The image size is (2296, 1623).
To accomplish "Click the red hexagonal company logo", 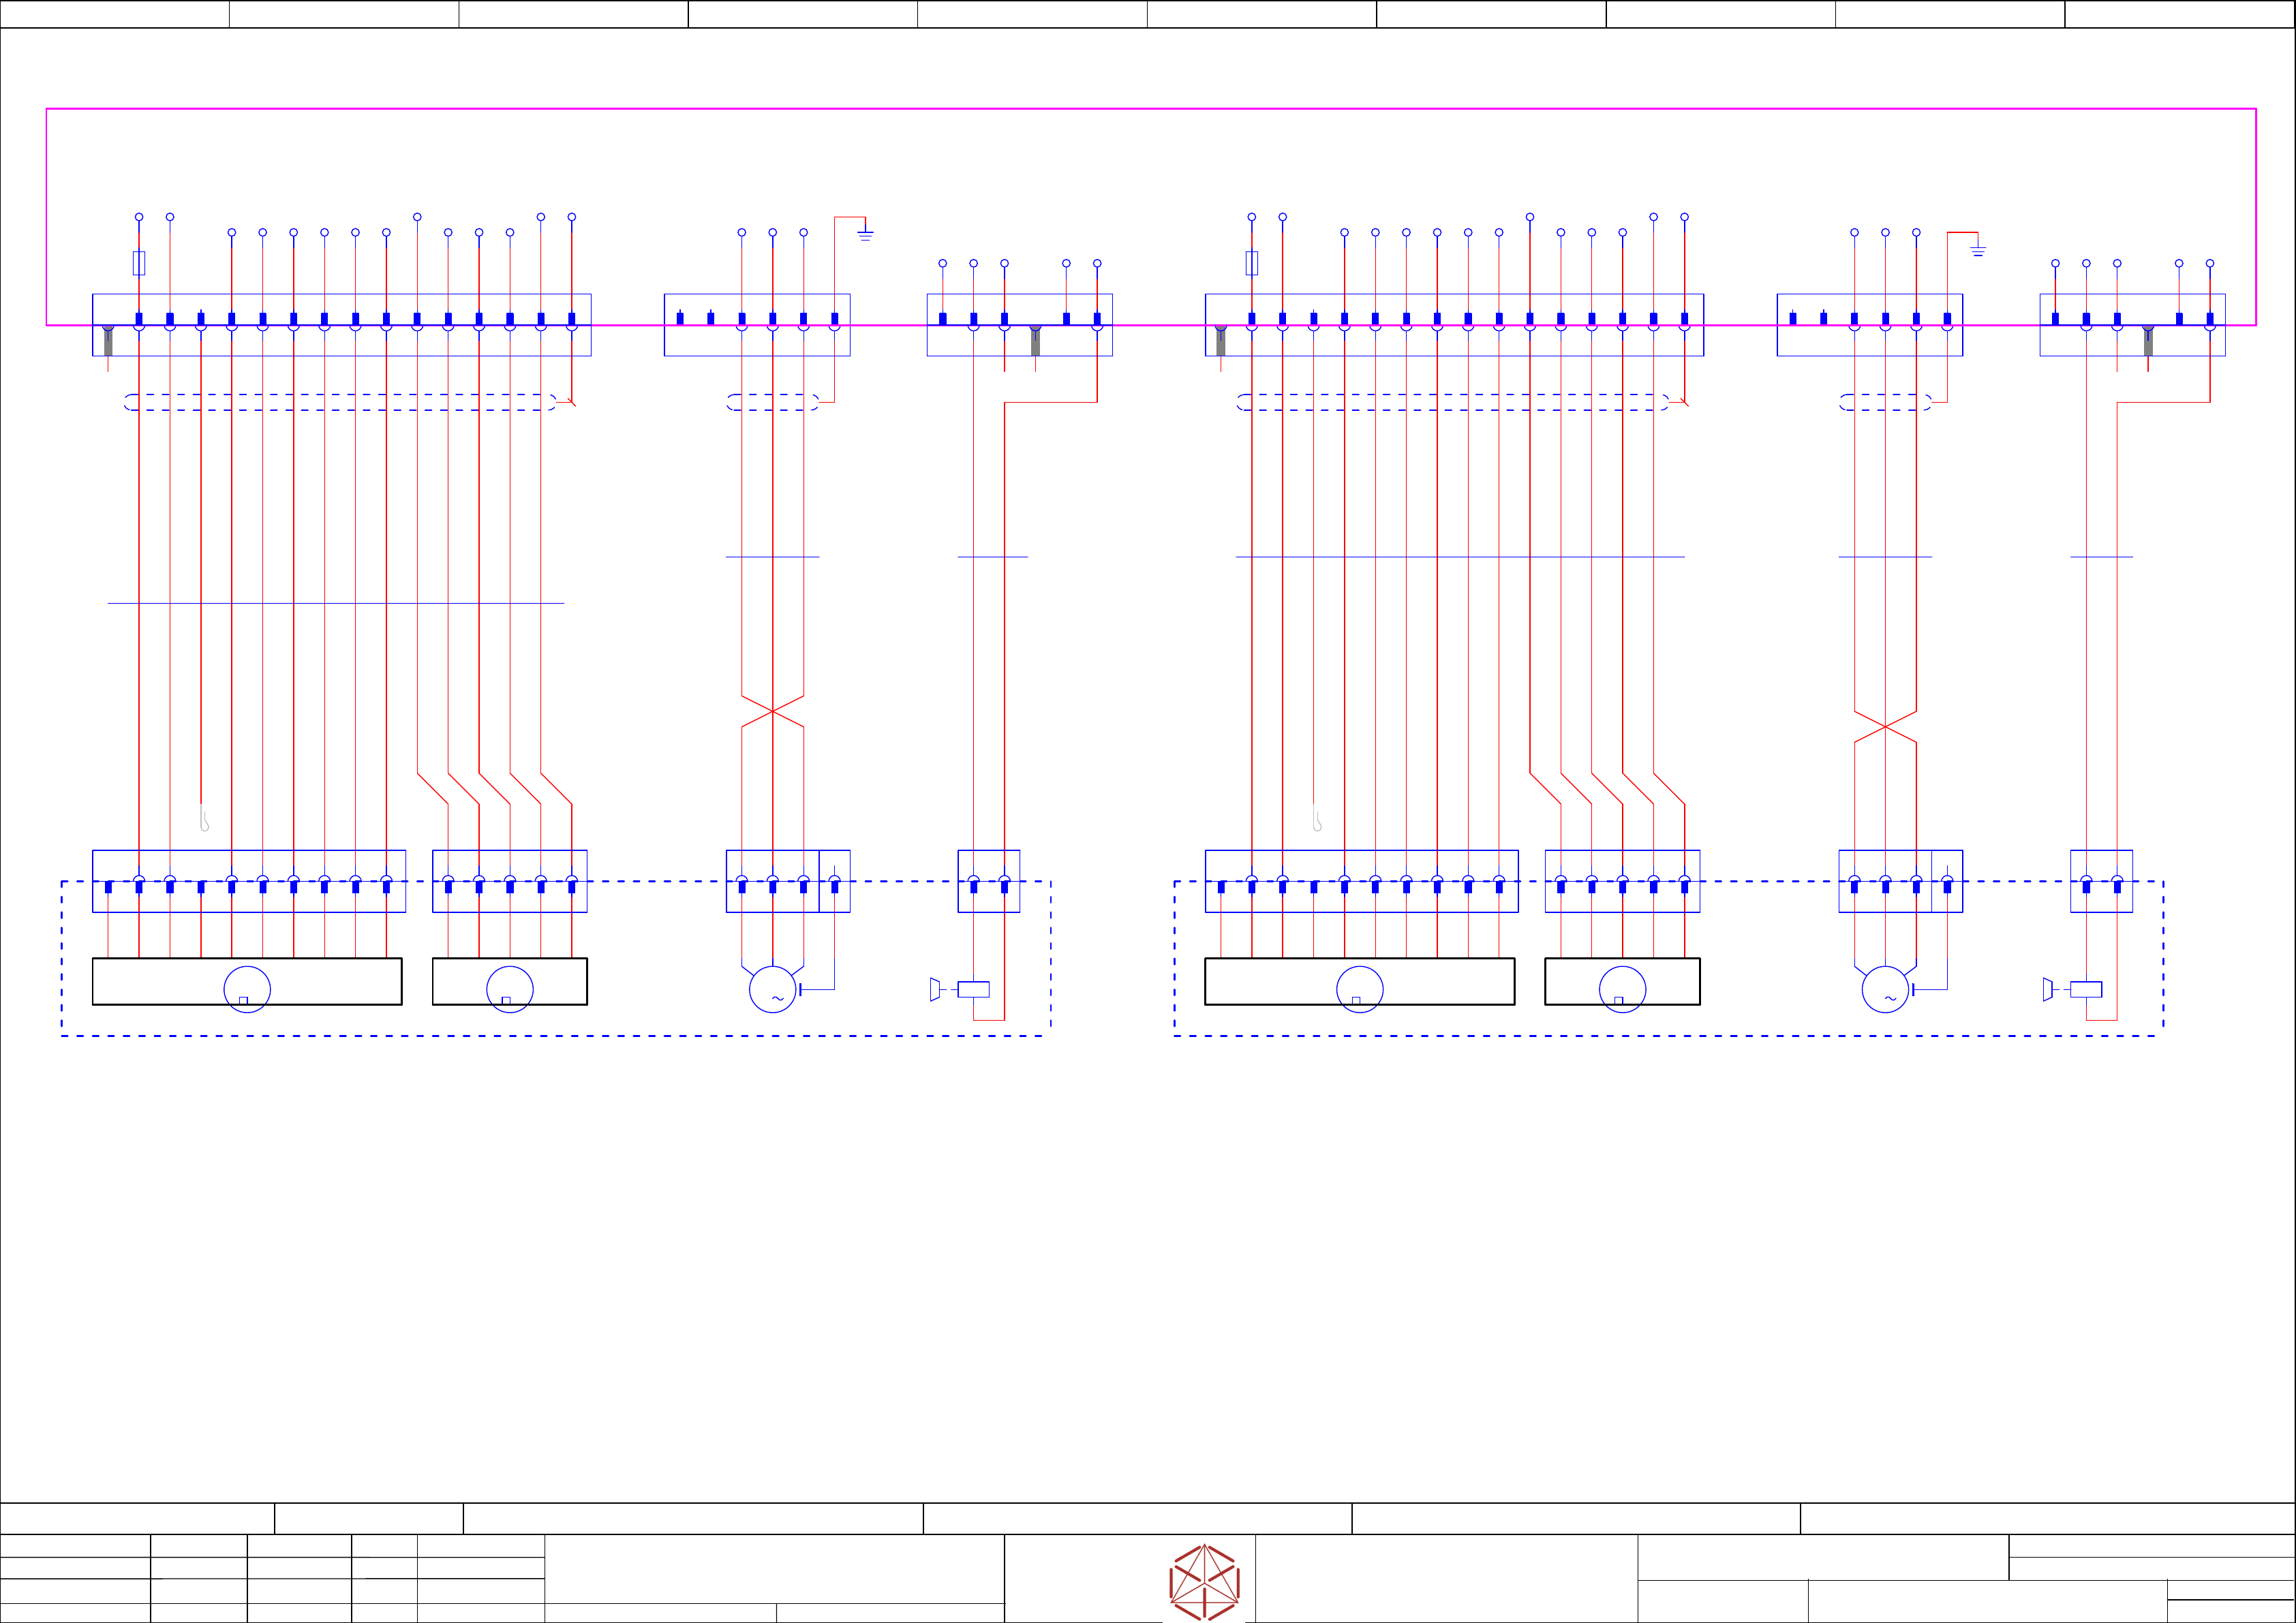I will [1204, 1582].
